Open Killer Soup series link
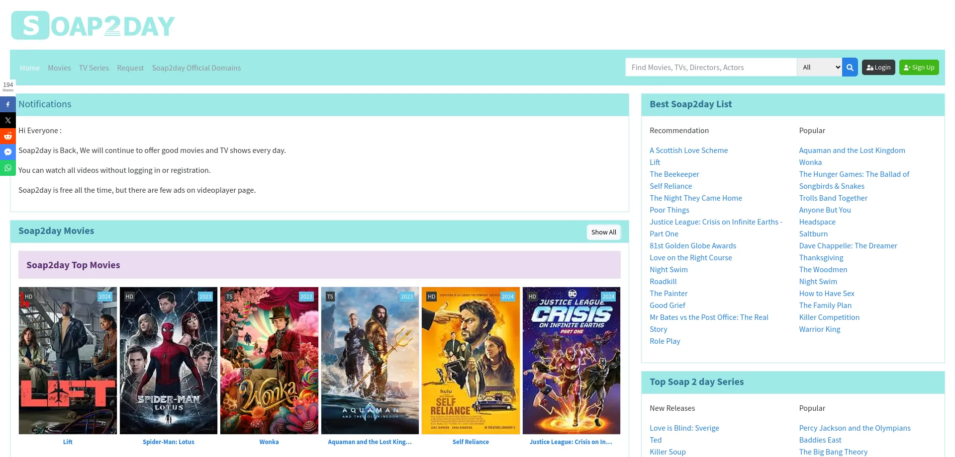Screen dimensions: 955x457 (x=668, y=452)
